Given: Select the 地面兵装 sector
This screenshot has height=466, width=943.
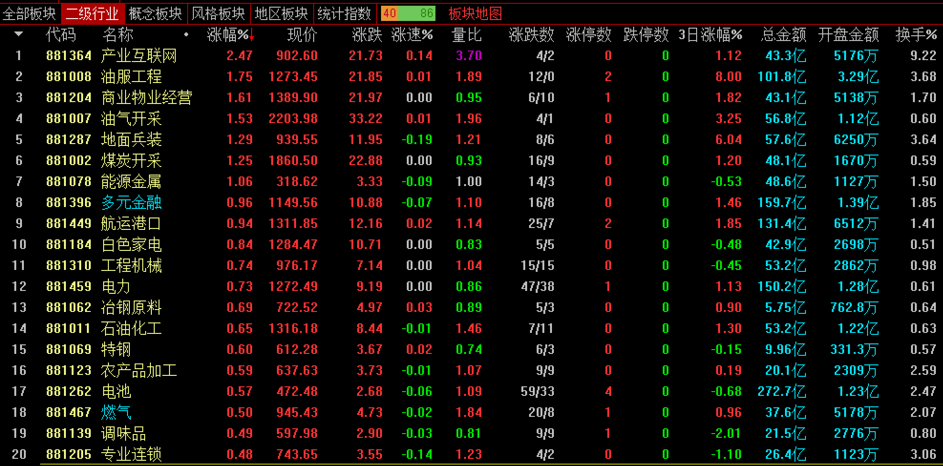Looking at the screenshot, I should pos(131,140).
